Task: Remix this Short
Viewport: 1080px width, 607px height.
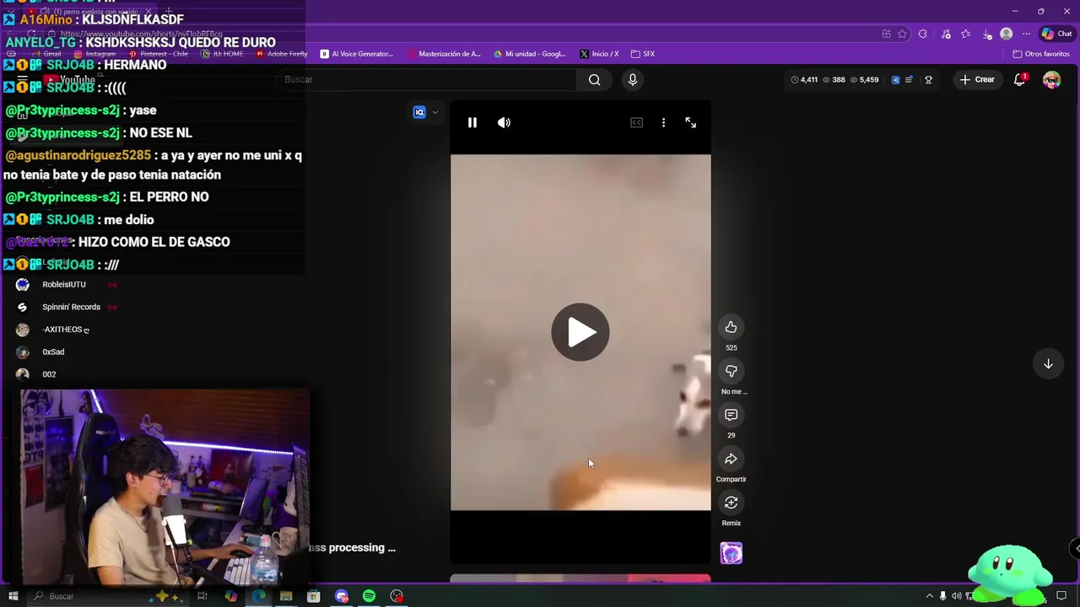Action: 731,502
